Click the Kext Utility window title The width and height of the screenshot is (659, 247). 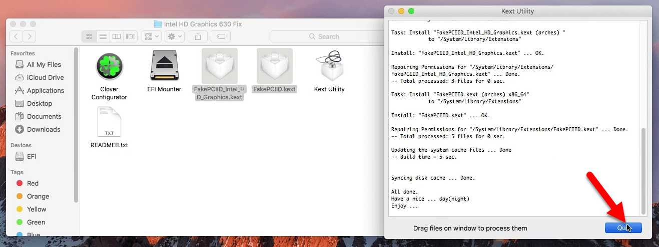pyautogui.click(x=517, y=11)
